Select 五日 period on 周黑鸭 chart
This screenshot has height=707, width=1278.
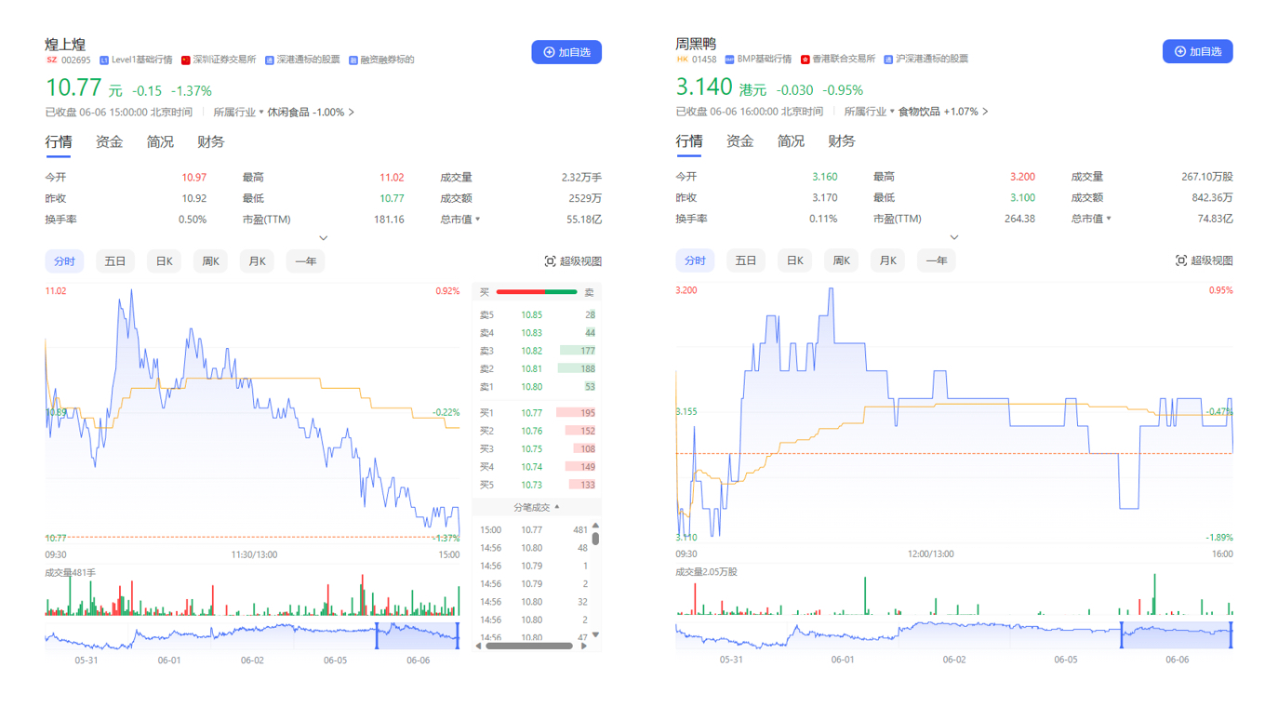pos(746,260)
